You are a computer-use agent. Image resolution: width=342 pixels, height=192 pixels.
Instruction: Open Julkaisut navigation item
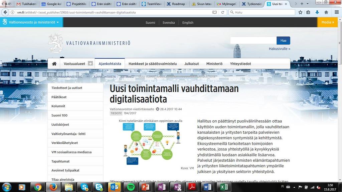pos(191,64)
